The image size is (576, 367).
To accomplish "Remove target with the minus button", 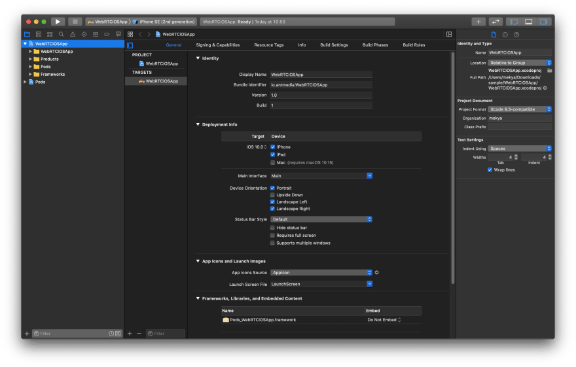I will [139, 333].
